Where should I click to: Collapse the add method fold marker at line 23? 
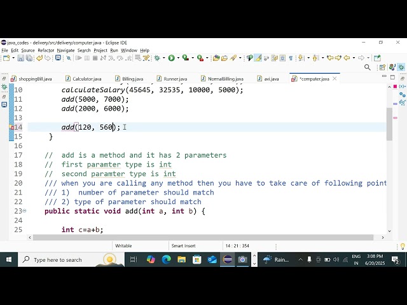(x=25, y=211)
